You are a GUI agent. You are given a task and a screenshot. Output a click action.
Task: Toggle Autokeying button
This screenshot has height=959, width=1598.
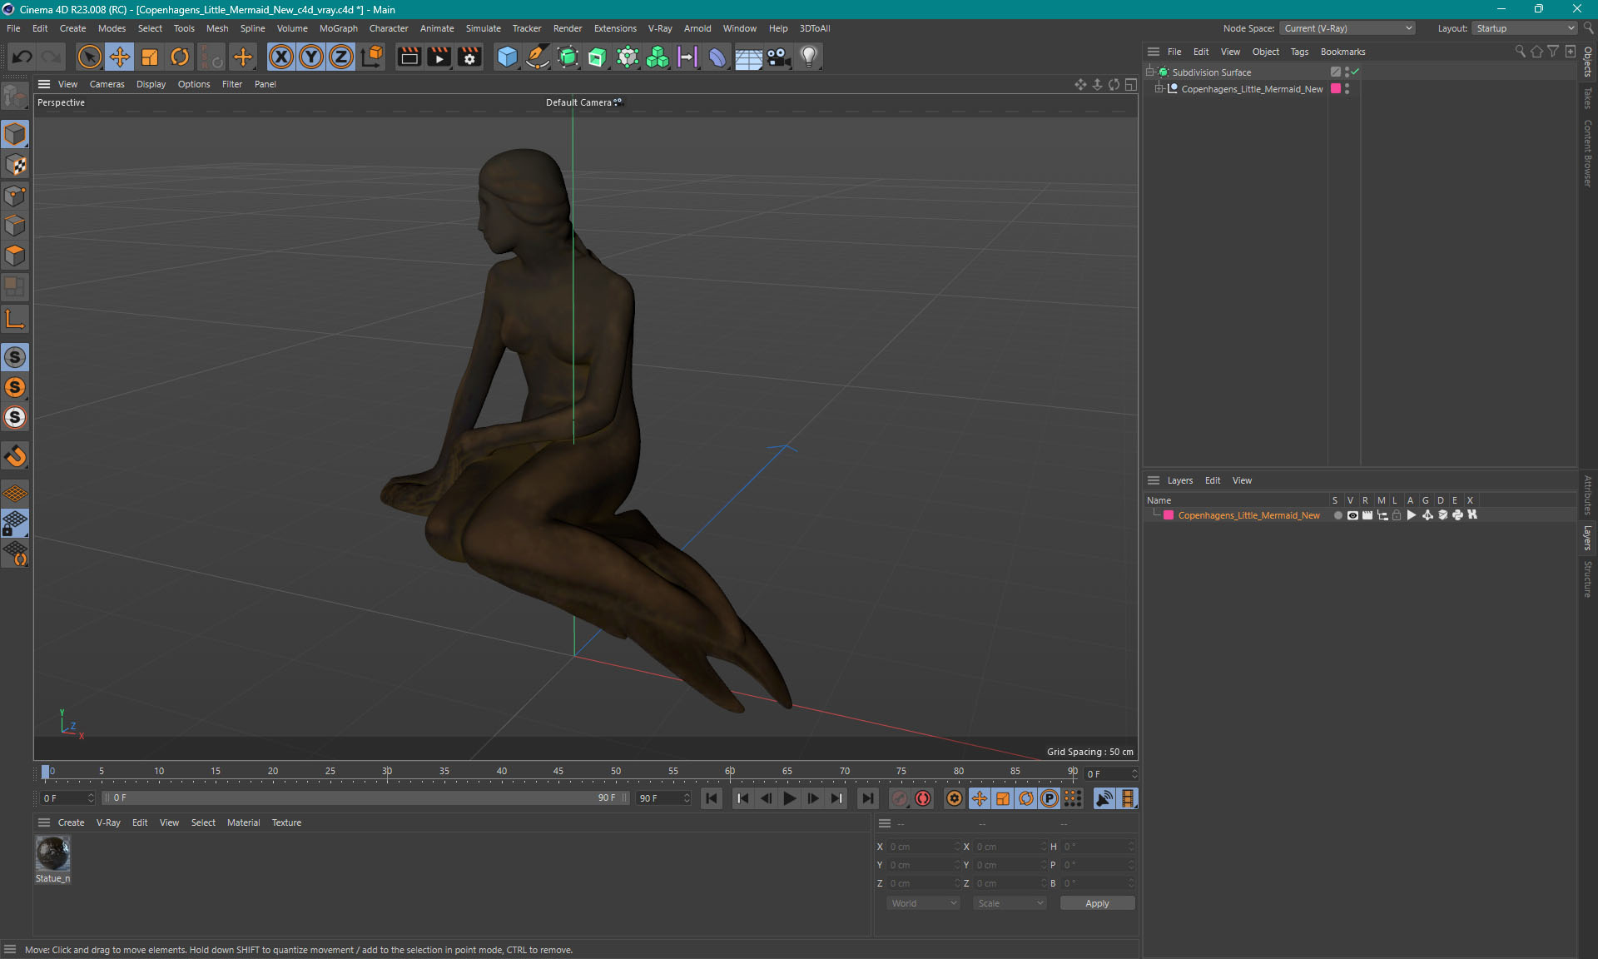(x=923, y=798)
